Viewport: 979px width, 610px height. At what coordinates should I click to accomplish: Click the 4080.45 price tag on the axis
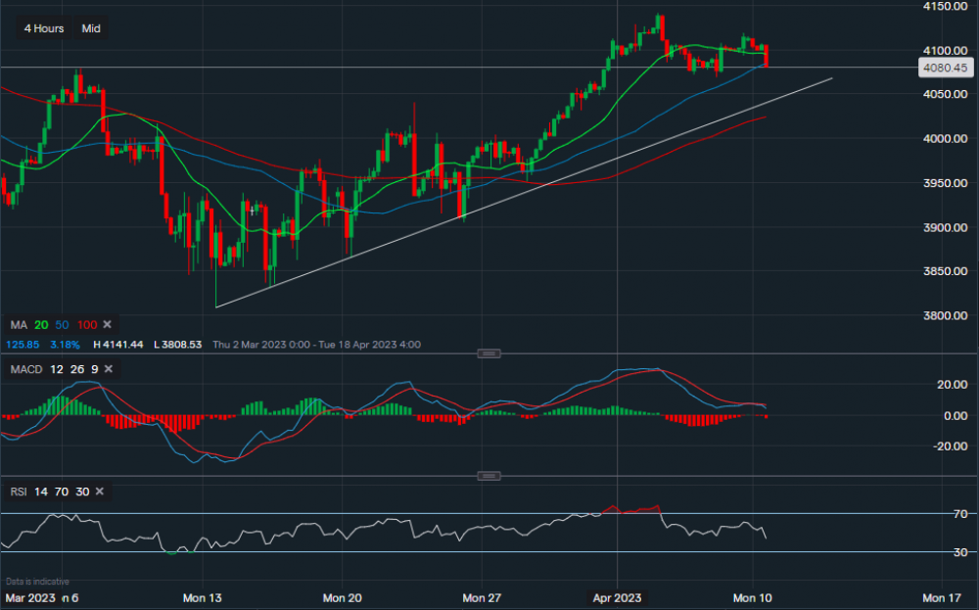point(946,67)
